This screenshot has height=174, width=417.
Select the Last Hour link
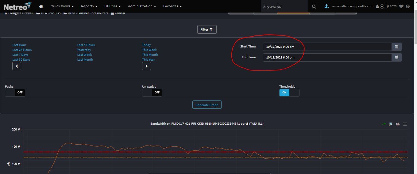tap(19, 45)
